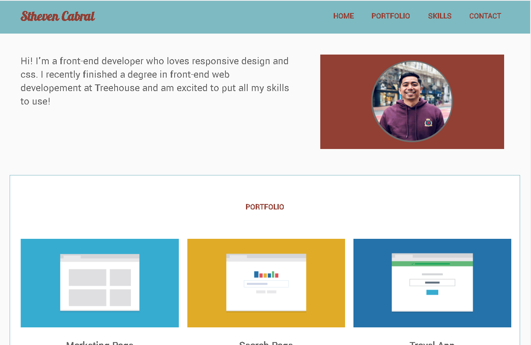531x345 pixels.
Task: Open the HOME navigation link
Action: click(x=344, y=16)
